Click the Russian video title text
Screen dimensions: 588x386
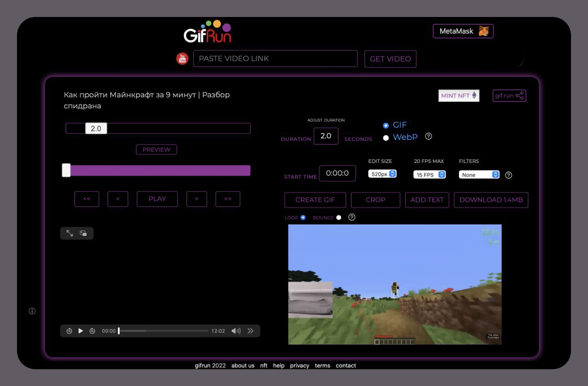(147, 101)
